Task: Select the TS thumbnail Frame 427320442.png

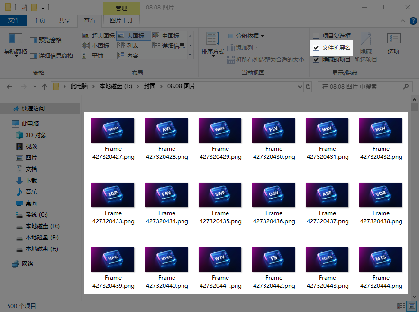Action: 274,268
